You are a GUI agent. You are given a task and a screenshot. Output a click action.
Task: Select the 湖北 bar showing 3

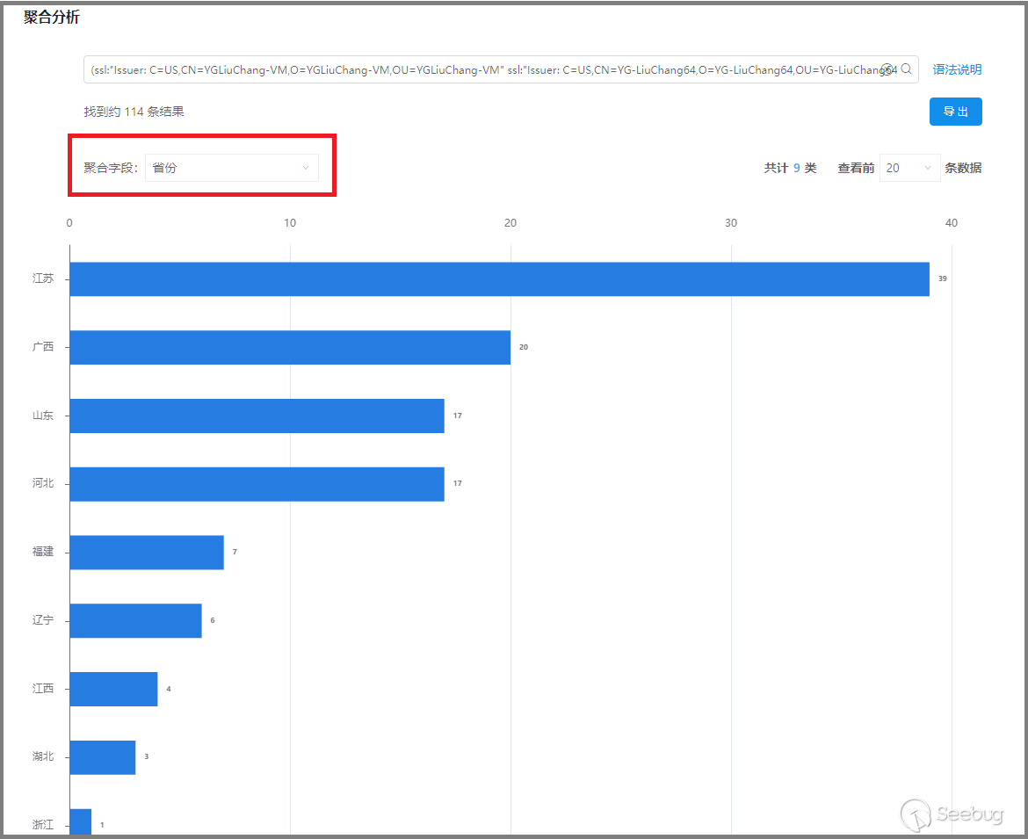103,756
